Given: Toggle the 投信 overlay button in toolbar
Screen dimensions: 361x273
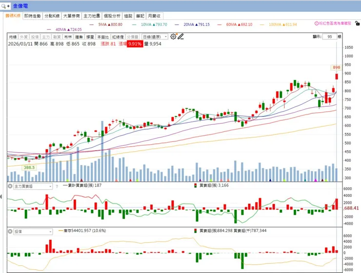Looking at the screenshot, I should click(35, 37).
